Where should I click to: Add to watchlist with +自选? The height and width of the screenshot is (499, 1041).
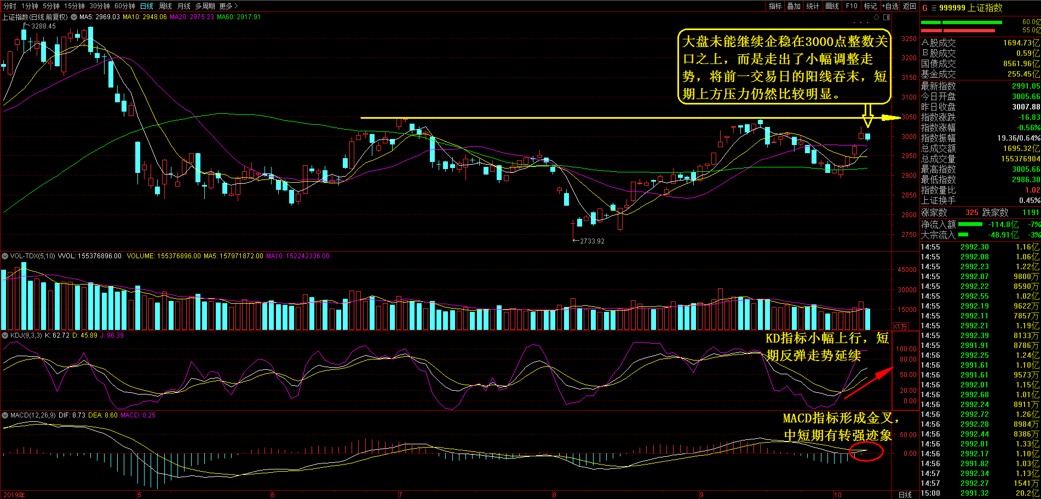(x=890, y=6)
